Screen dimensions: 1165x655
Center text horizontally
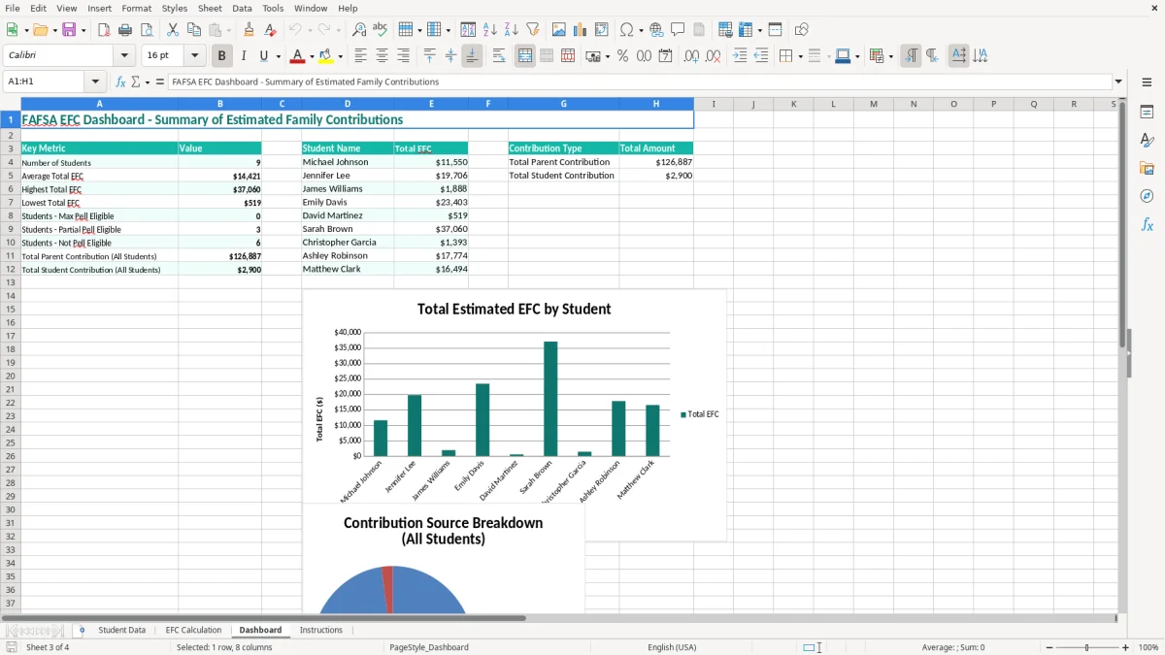coord(383,56)
